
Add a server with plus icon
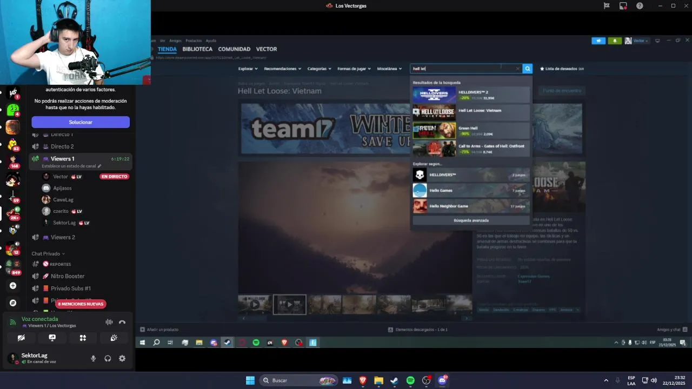[13, 286]
